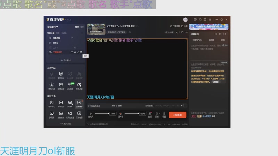Click speaker 100% volume field
278x156 pixels.
point(143,114)
